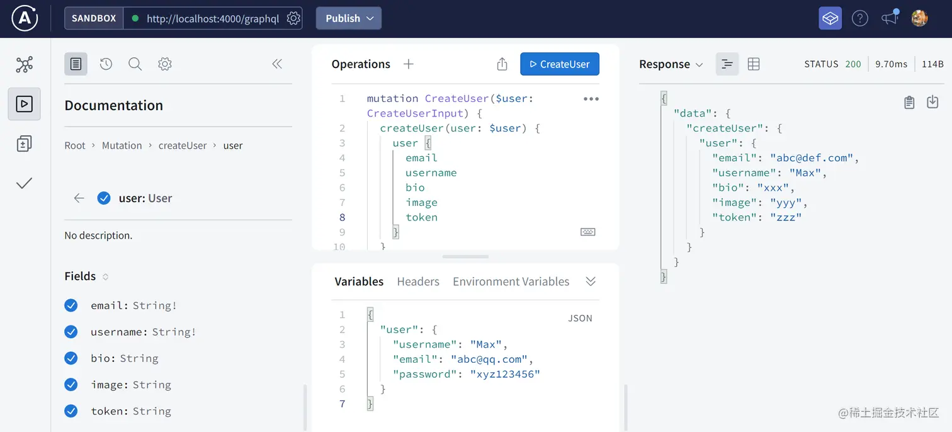Click the "username": "Max" response line

pos(769,173)
